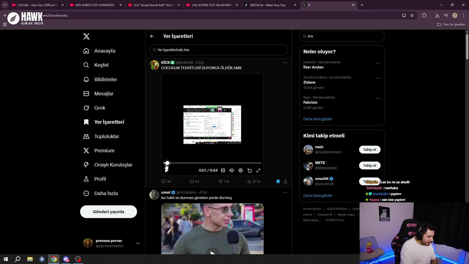This screenshot has height=264, width=469.
Task: Follow nazlı with Takip et
Action: [x=370, y=150]
